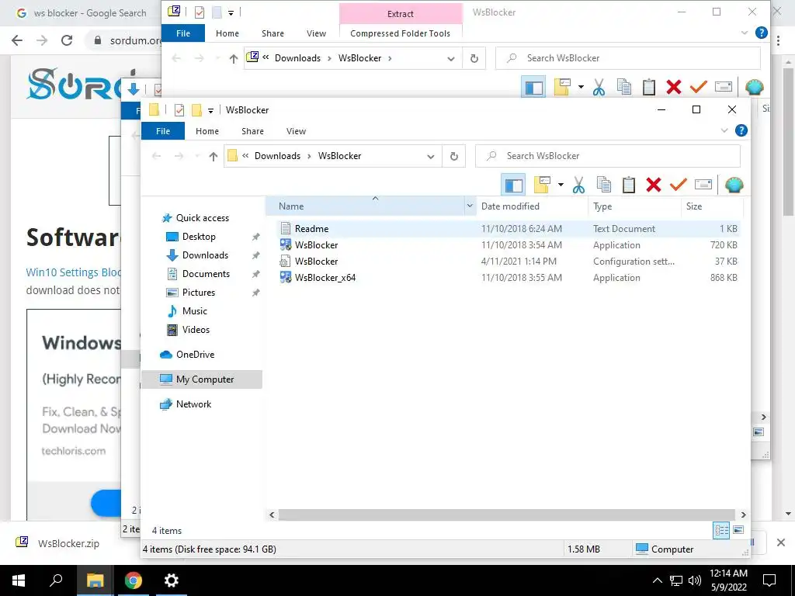Open Compressed Folder Tools tab in back window
Screen dimensions: 795x596
(x=400, y=33)
